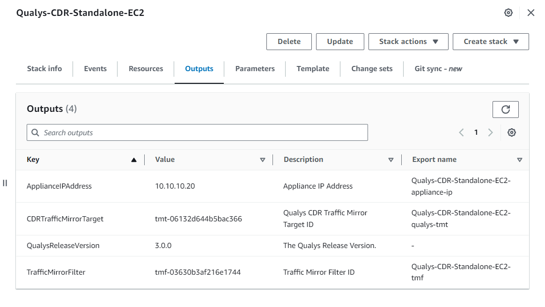Open the Change sets tab
The image size is (545, 307).
click(x=372, y=69)
